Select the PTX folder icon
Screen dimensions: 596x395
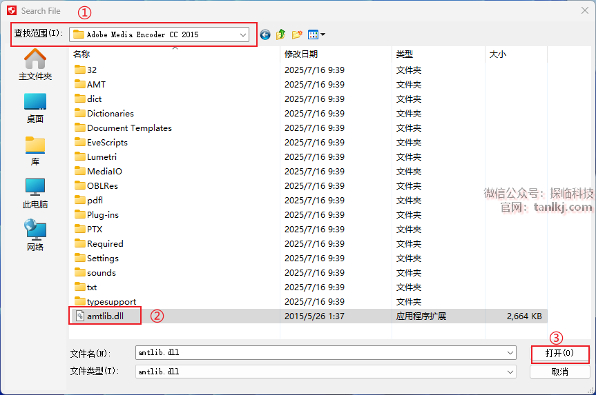(80, 229)
